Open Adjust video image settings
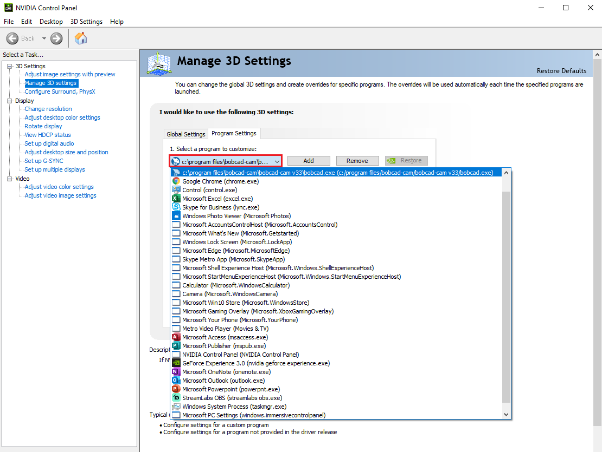This screenshot has width=602, height=452. click(x=60, y=195)
